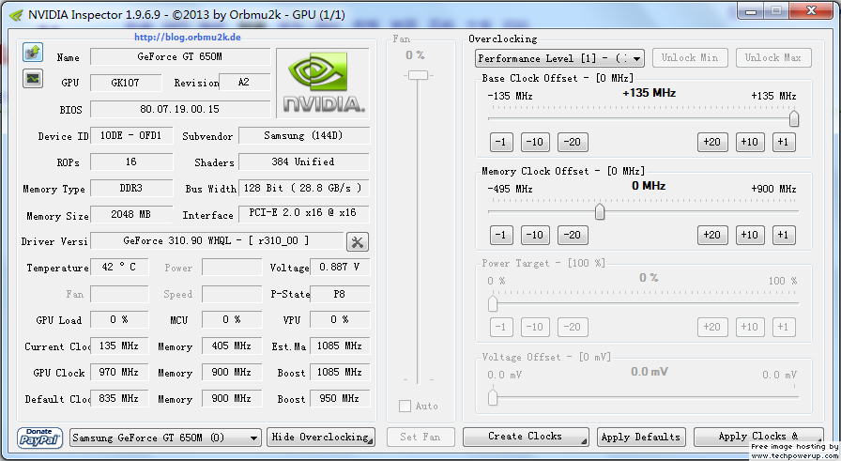Click the Default Clock value 835 MHz

coord(119,399)
